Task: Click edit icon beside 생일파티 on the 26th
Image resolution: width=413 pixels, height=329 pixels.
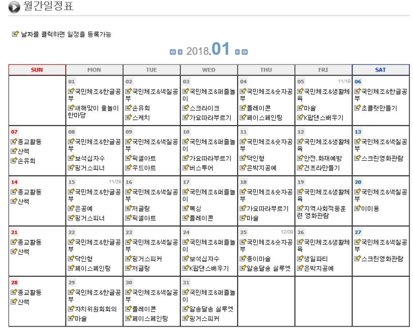Action: click(x=300, y=259)
